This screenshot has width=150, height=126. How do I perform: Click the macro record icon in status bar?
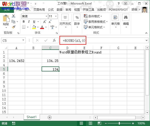pos(13,123)
